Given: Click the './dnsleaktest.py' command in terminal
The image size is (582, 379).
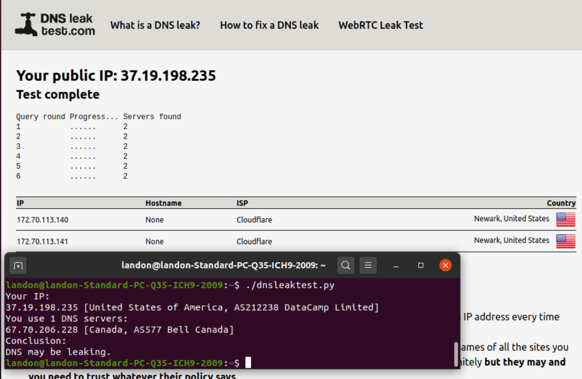Looking at the screenshot, I should [290, 285].
